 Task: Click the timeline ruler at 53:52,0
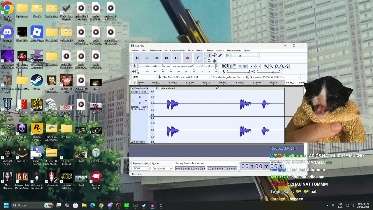click(x=190, y=83)
